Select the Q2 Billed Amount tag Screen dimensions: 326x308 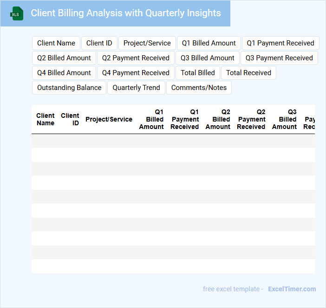64,58
